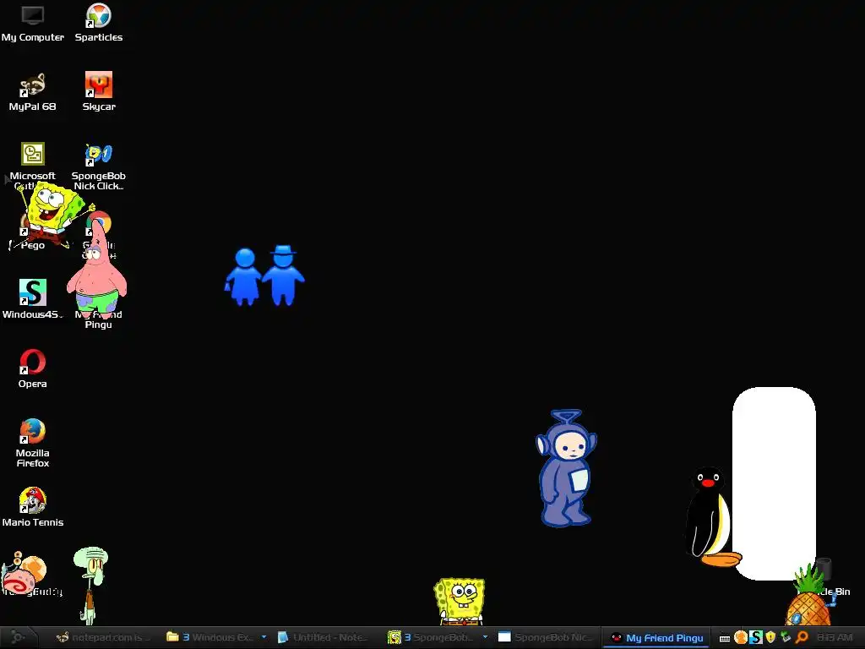Expand the SpongeBob taskbar group arrow
865x649 pixels.
point(485,637)
